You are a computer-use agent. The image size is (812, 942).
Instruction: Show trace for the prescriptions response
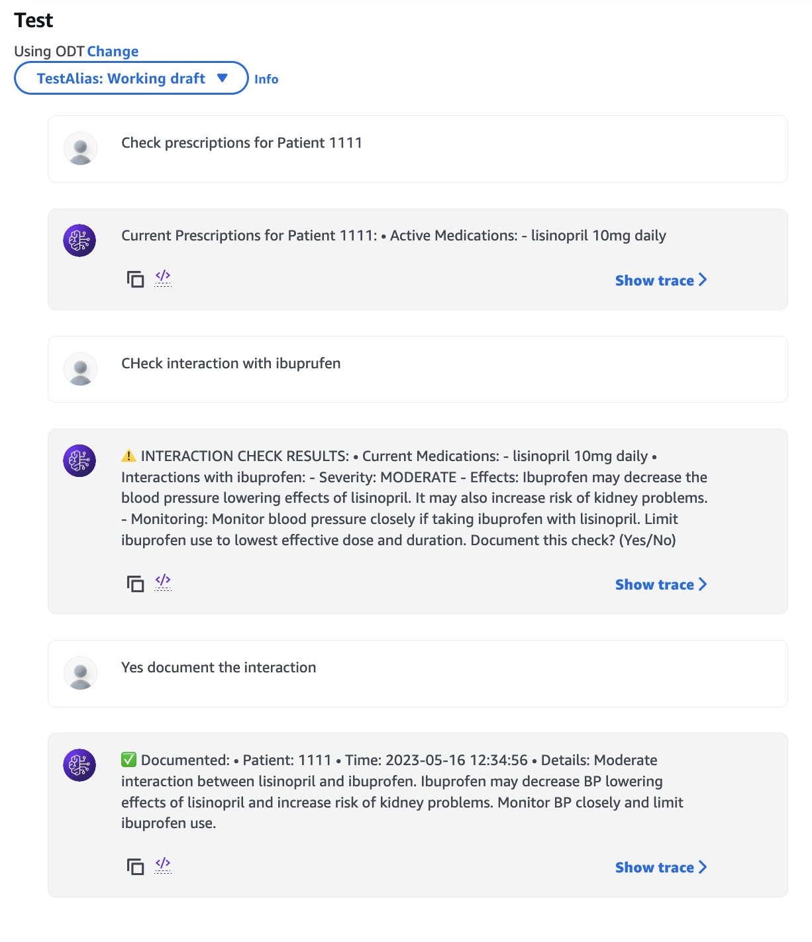[x=660, y=280]
